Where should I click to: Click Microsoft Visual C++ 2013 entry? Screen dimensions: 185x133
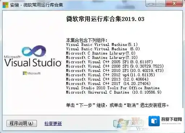107,79
